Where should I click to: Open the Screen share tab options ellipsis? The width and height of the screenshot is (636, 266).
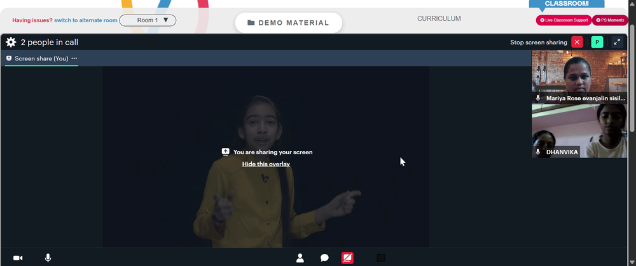74,58
